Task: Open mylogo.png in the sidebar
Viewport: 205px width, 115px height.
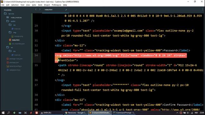Action: (x=19, y=36)
